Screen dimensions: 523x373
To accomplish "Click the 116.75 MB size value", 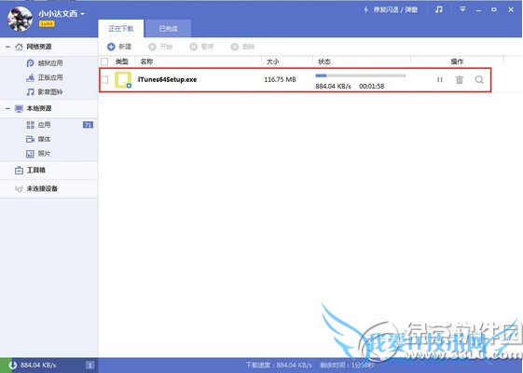I will tap(280, 80).
